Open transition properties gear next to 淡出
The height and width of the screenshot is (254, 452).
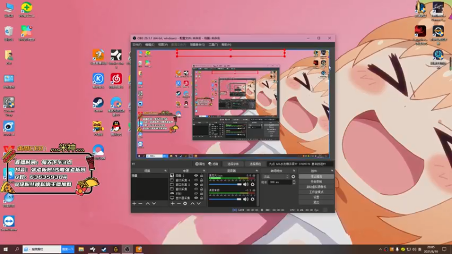(293, 177)
